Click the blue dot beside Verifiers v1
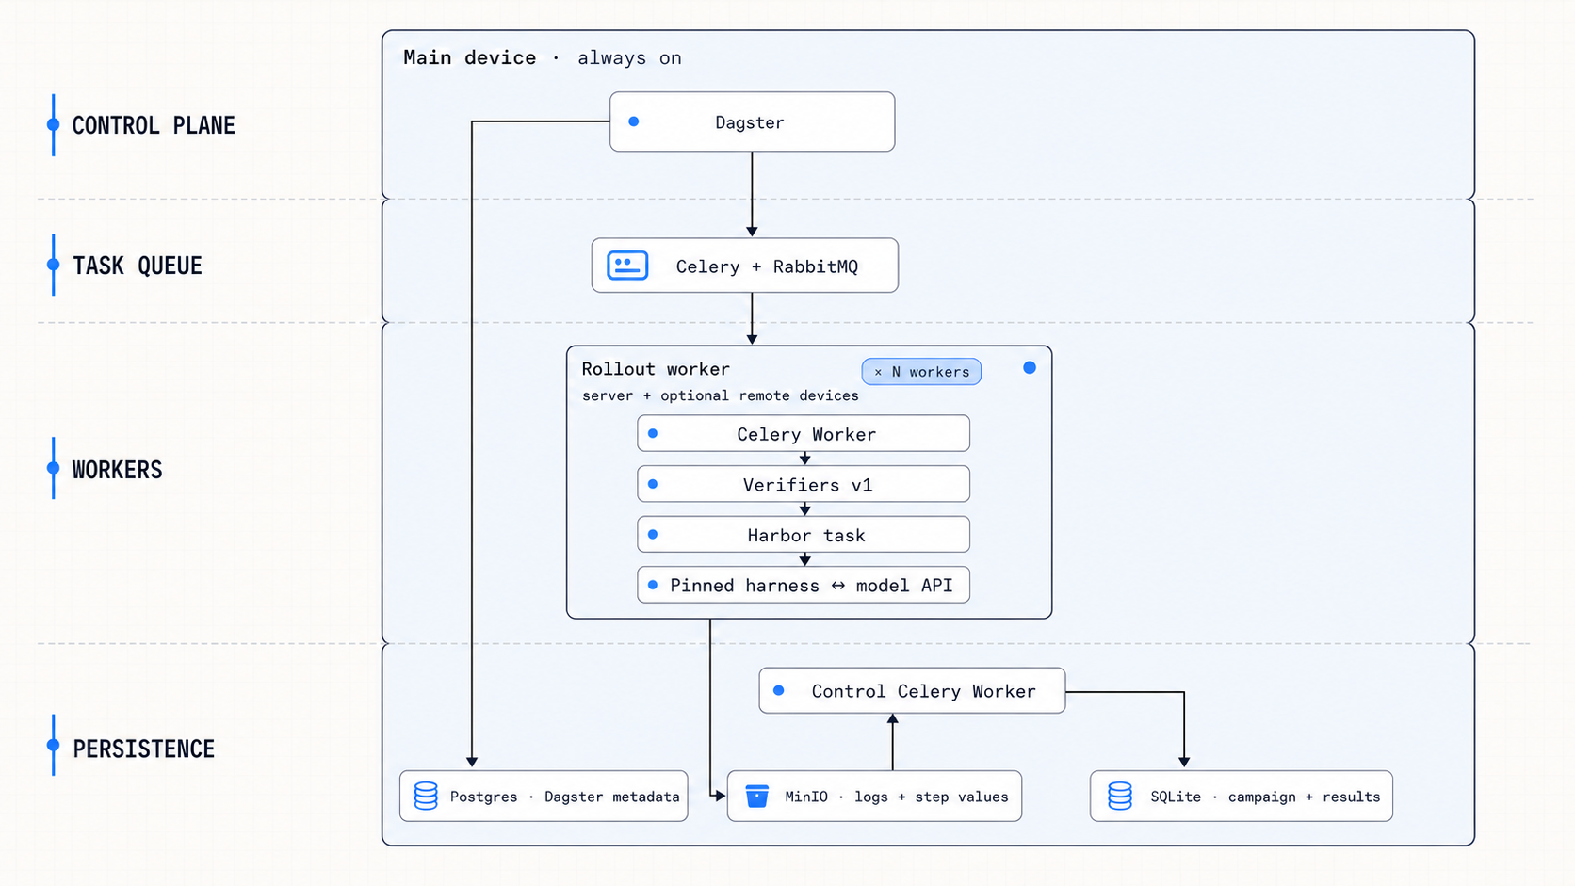The width and height of the screenshot is (1575, 886). click(x=653, y=484)
